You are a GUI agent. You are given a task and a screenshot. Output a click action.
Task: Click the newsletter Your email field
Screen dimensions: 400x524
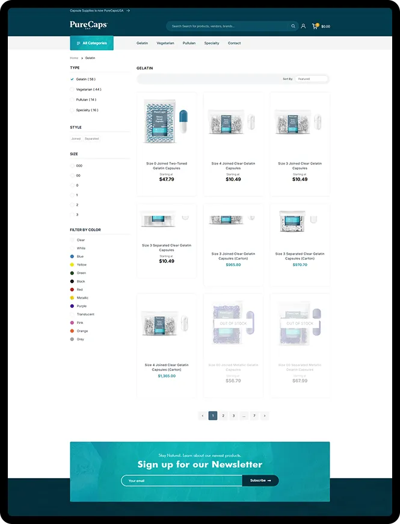coord(182,481)
